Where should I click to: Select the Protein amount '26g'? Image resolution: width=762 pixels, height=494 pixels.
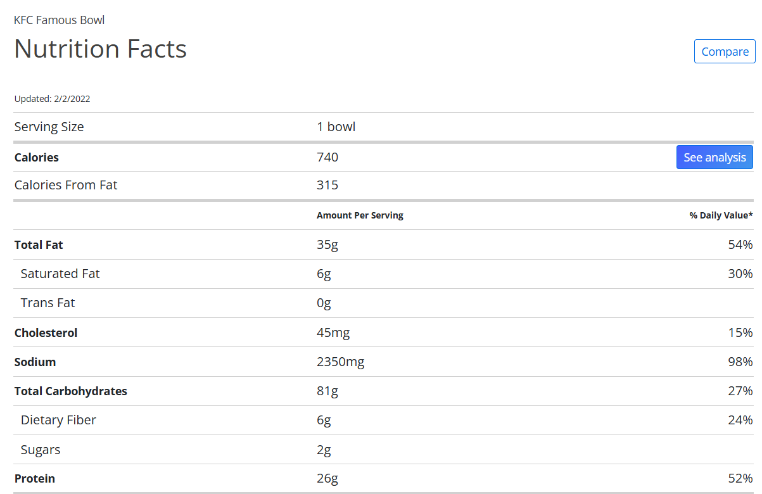click(x=327, y=479)
